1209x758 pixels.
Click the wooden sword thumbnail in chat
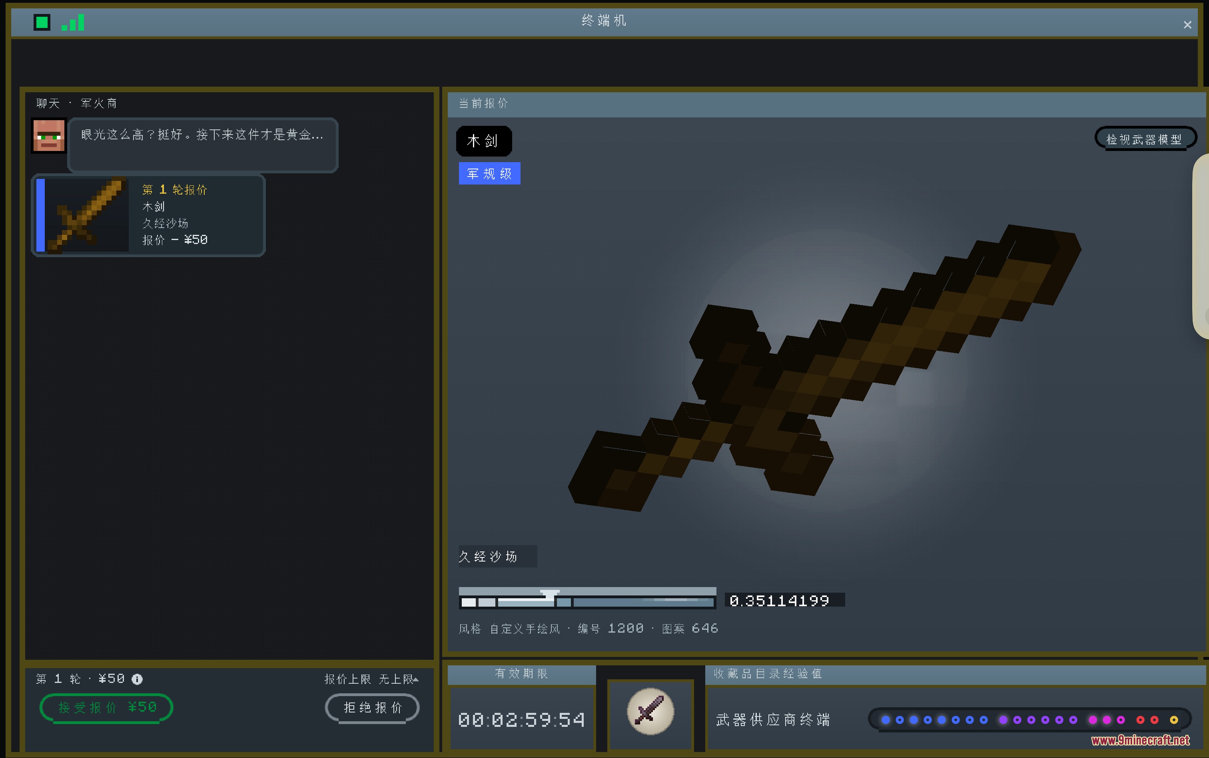pos(87,215)
